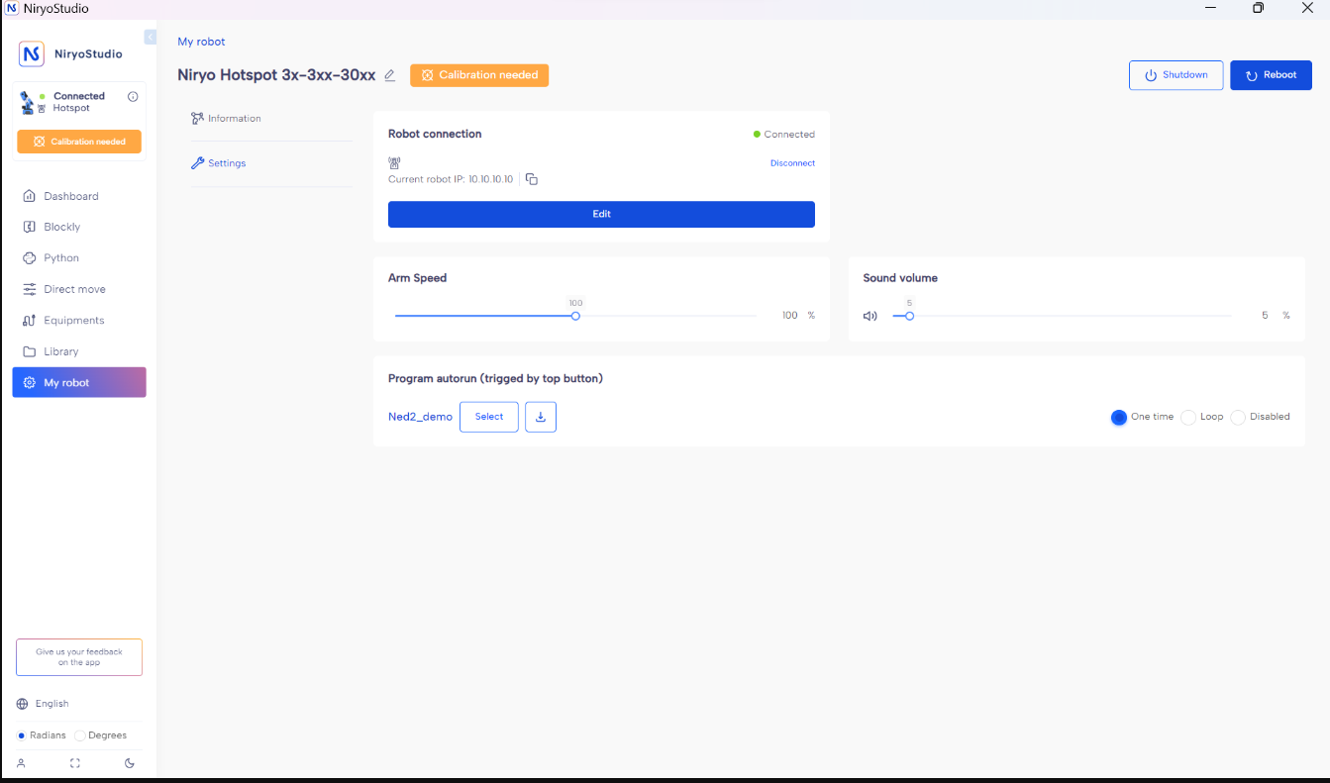Open the connection info icon in sidebar
The height and width of the screenshot is (783, 1330).
133,97
